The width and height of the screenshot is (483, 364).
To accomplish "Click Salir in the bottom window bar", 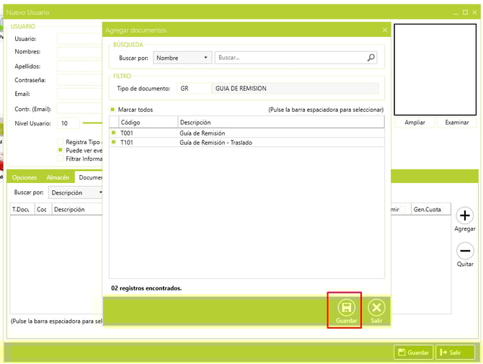I will (x=454, y=352).
